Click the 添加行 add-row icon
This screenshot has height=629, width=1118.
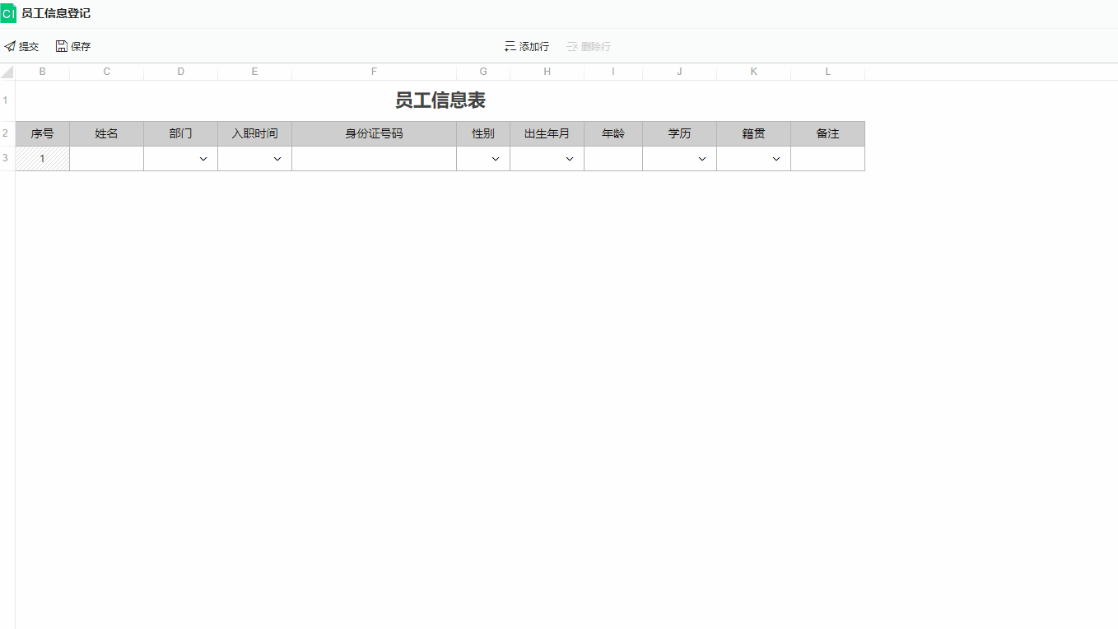[509, 45]
